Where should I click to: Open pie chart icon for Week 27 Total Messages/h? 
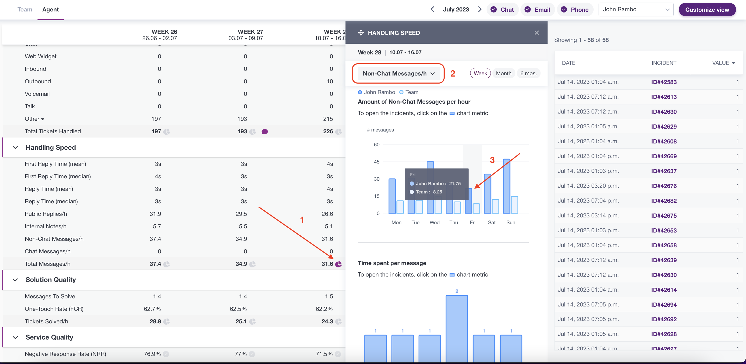(x=252, y=264)
